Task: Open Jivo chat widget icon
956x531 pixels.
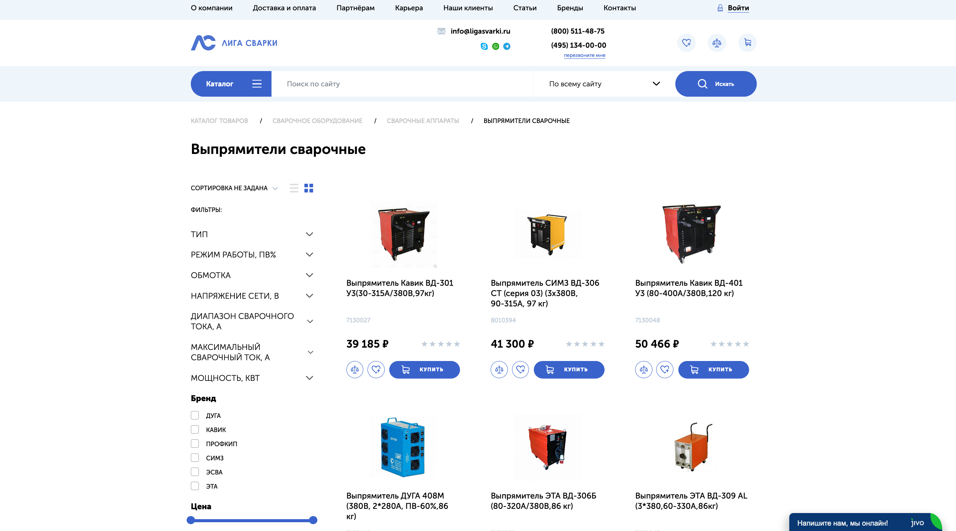Action: click(918, 523)
